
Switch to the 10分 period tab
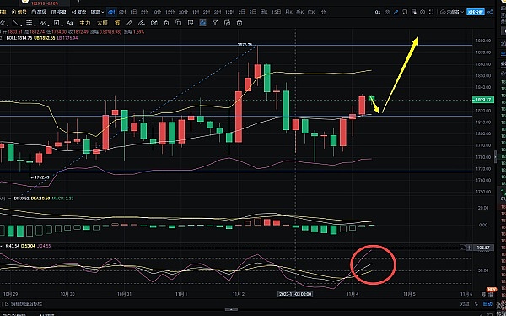tap(157, 12)
